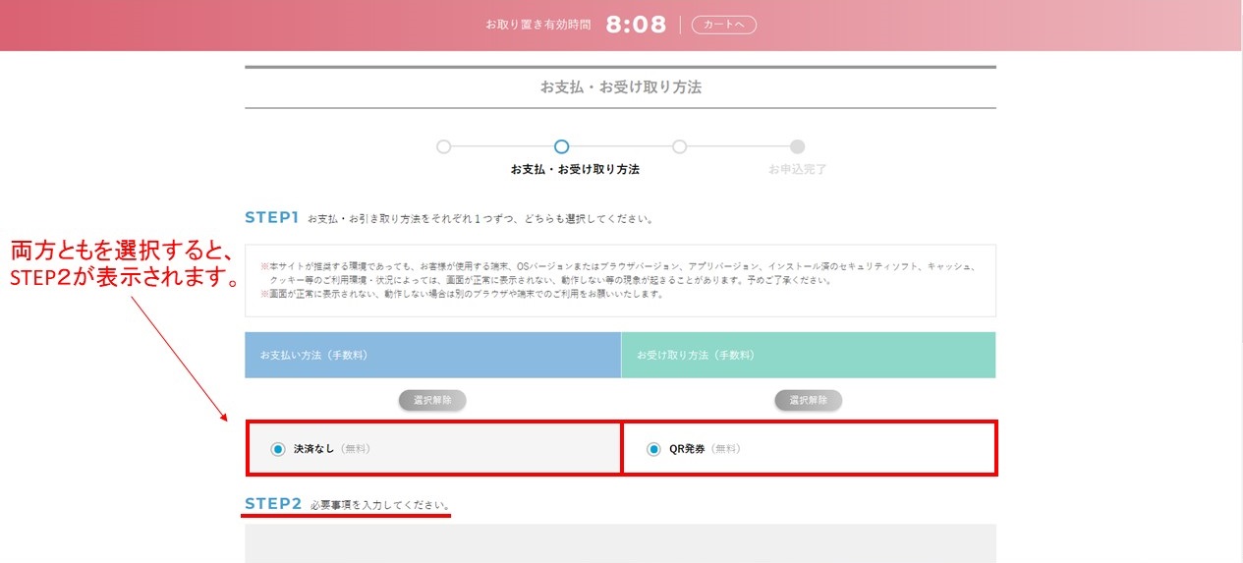Click the お申込完了 step label

(x=797, y=169)
